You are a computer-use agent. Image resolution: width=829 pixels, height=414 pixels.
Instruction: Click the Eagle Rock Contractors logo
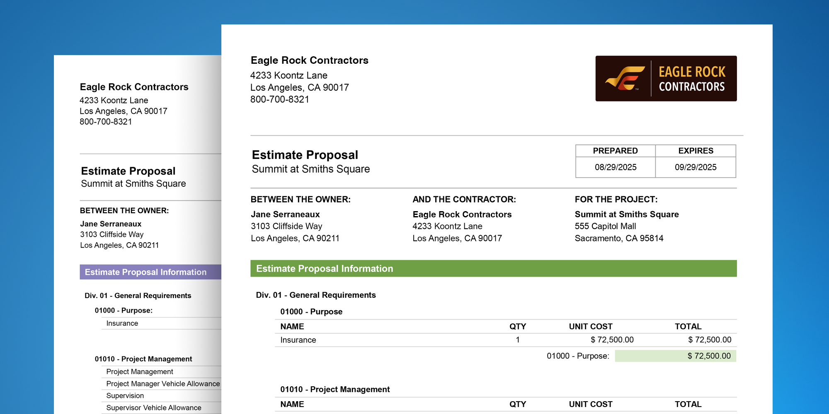pos(665,79)
